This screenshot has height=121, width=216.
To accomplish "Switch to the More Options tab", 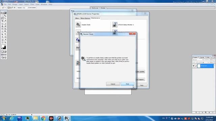I will pos(85,18).
